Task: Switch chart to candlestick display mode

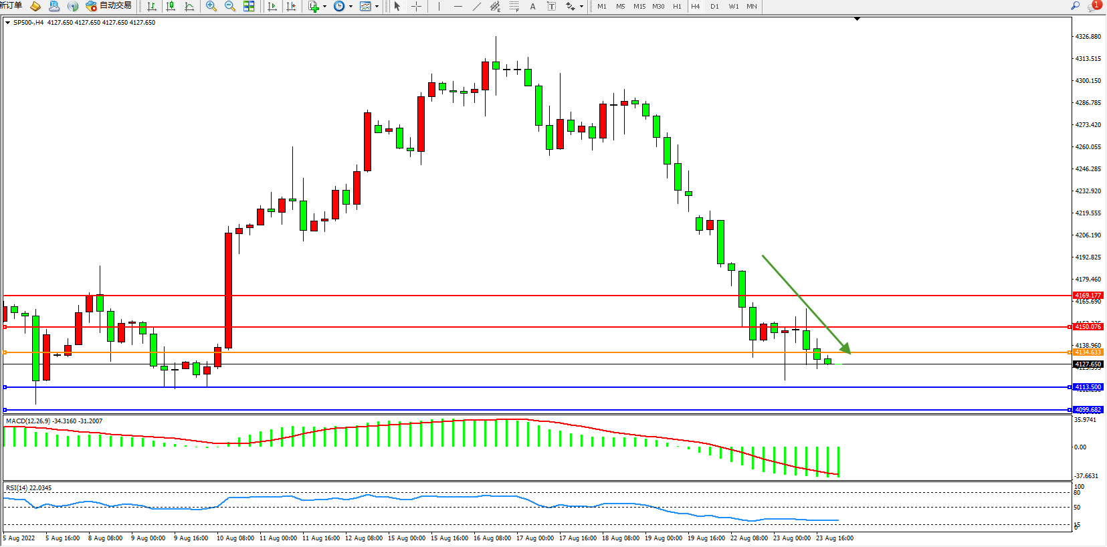Action: [x=171, y=6]
